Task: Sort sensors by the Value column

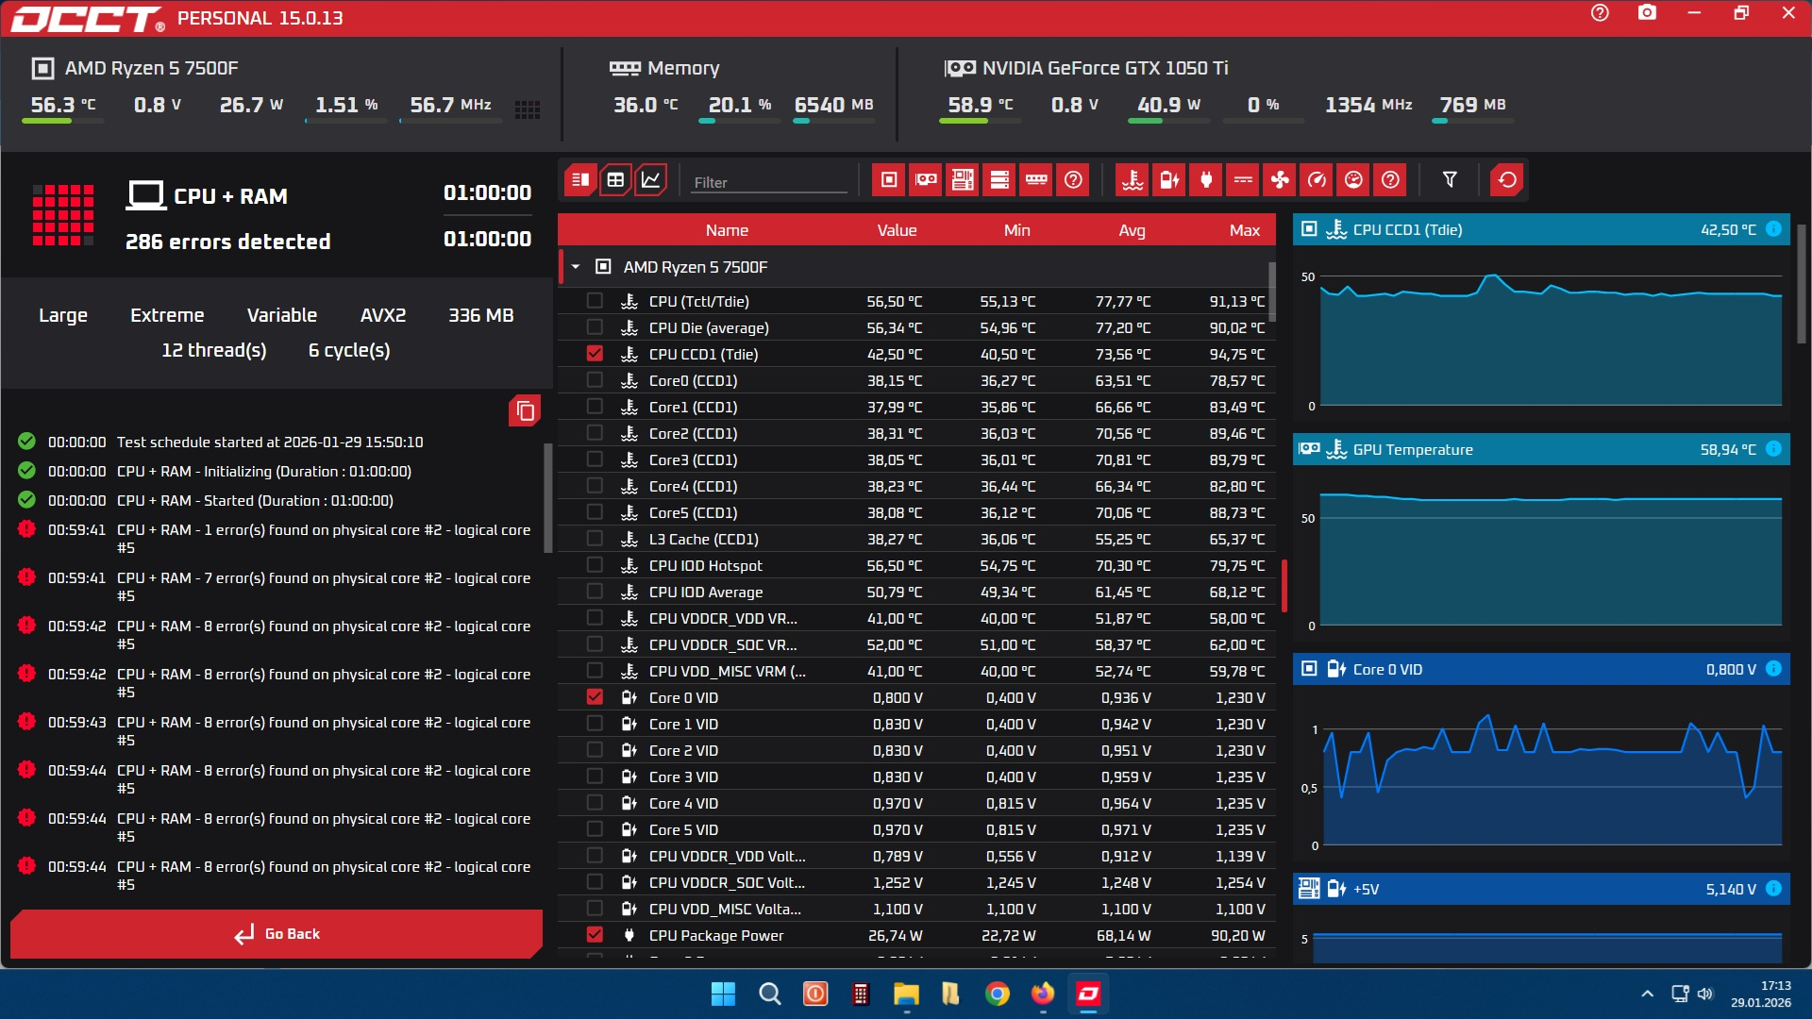Action: [897, 230]
